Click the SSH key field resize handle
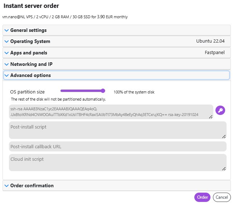 (x=211, y=117)
